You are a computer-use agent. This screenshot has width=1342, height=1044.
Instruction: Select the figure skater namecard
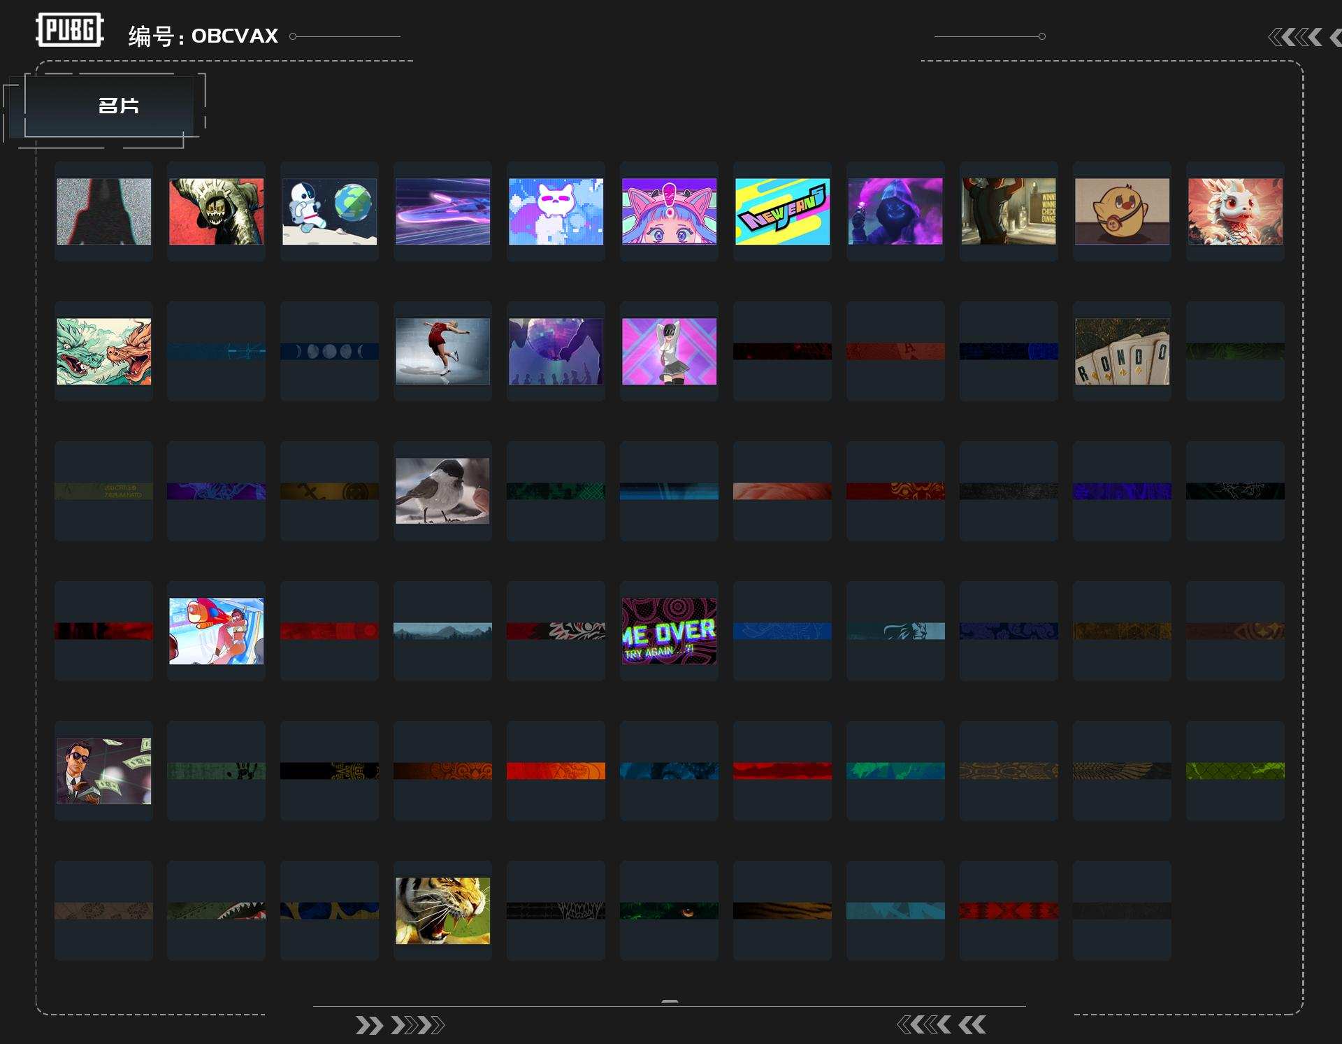[x=442, y=351]
